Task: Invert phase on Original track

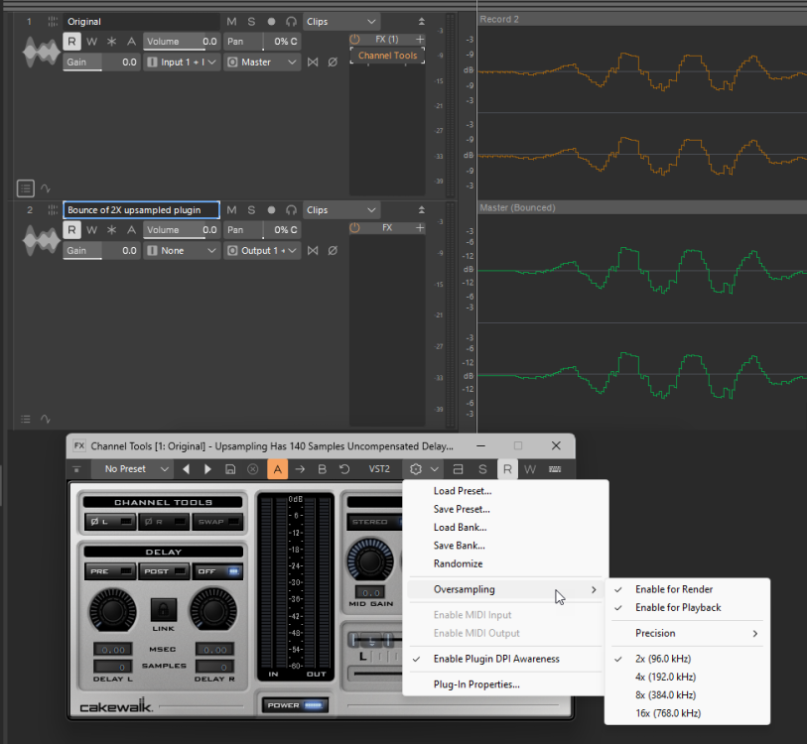Action: click(333, 62)
